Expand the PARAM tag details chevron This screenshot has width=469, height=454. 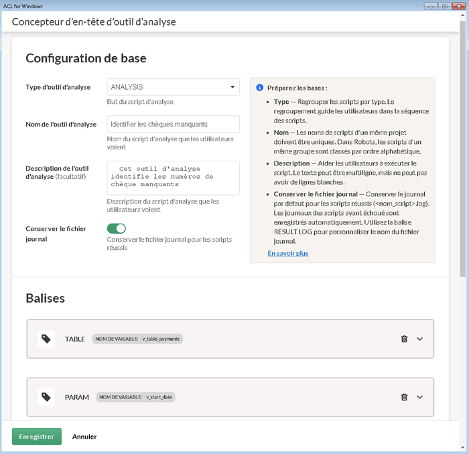point(420,397)
